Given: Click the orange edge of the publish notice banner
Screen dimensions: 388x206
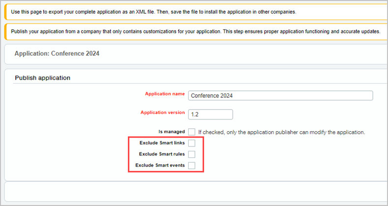Looking at the screenshot, I should 5,31.
